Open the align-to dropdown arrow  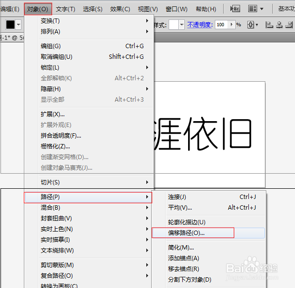click(257, 25)
